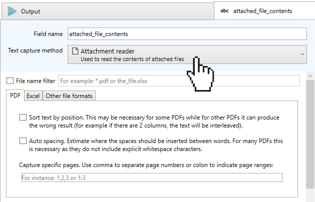The image size is (315, 202).
Task: Click into the Field name text box
Action: tap(187, 34)
